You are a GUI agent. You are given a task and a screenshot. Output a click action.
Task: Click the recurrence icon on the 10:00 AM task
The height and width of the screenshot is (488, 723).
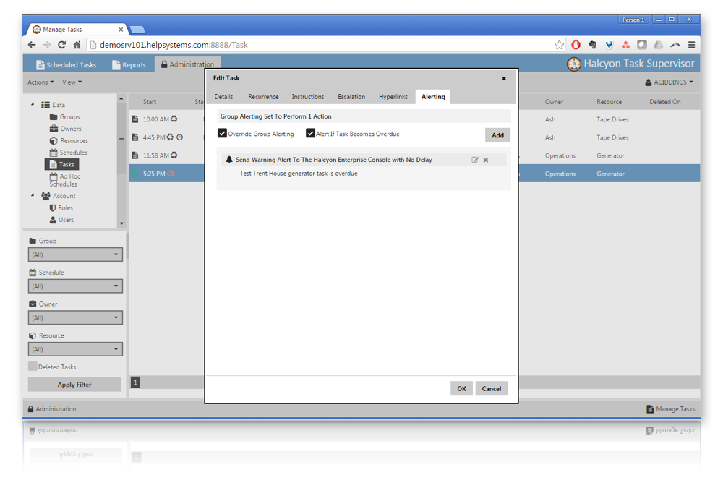pos(174,119)
